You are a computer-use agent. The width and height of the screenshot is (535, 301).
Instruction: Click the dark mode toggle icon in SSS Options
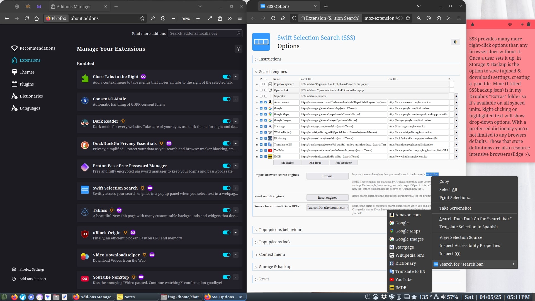click(x=455, y=42)
